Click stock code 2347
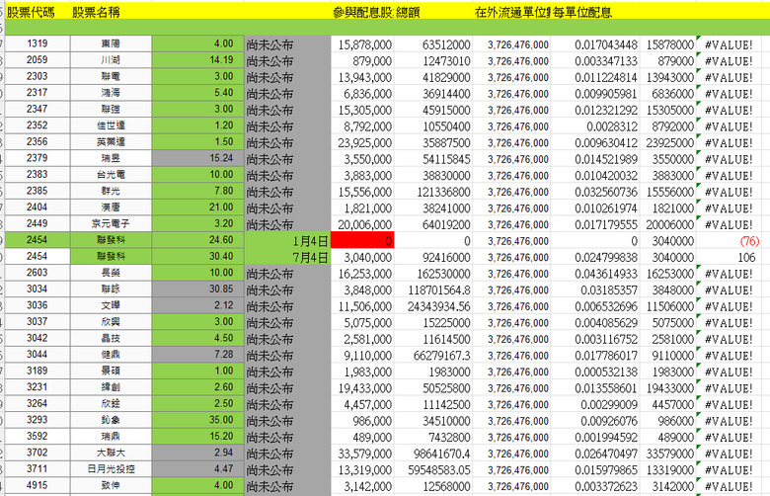The image size is (770, 496). tap(38, 109)
